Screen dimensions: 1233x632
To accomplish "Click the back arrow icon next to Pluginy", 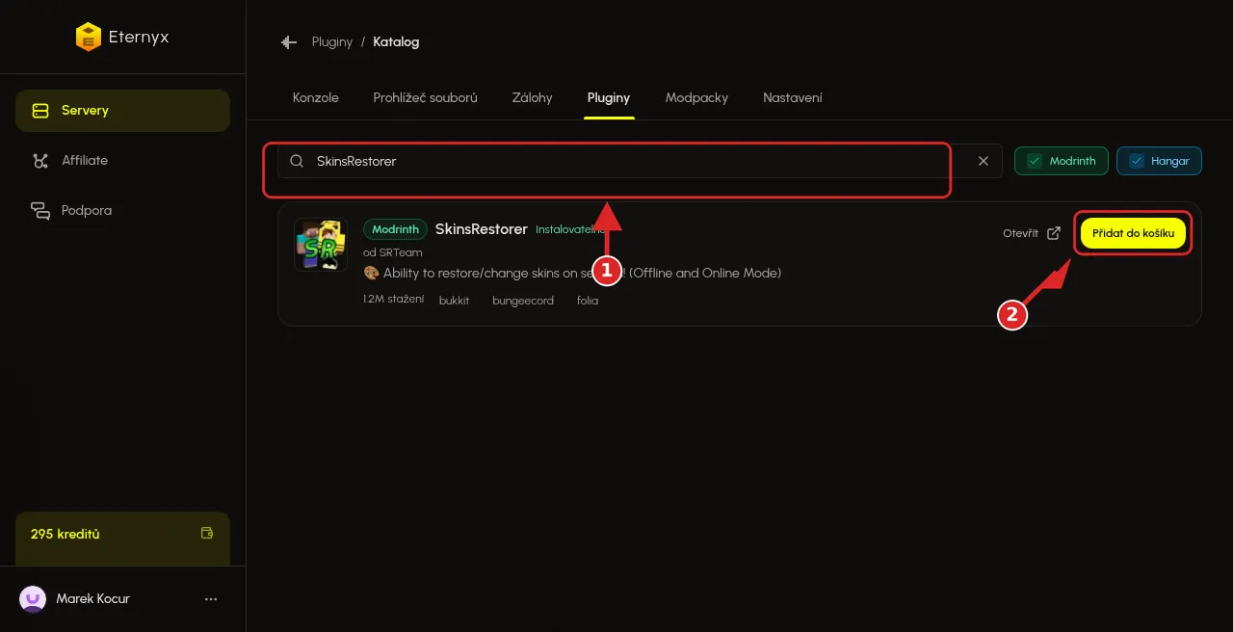I will pos(288,42).
